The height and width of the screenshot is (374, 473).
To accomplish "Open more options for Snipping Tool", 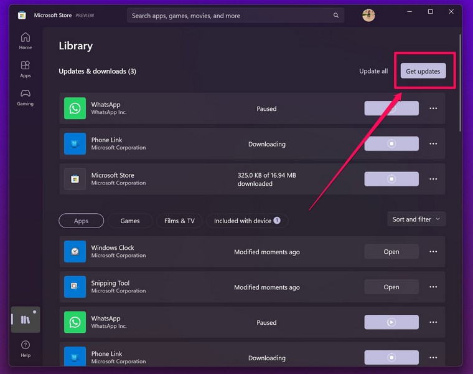I will [433, 287].
